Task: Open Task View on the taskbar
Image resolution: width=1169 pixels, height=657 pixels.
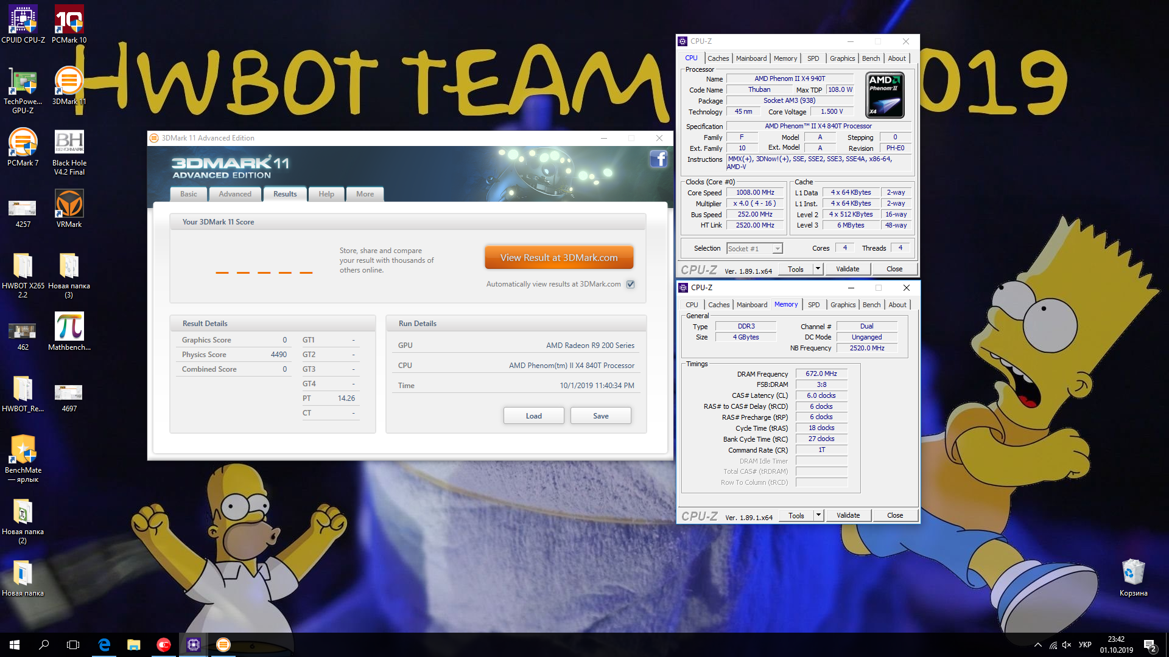Action: 73,645
